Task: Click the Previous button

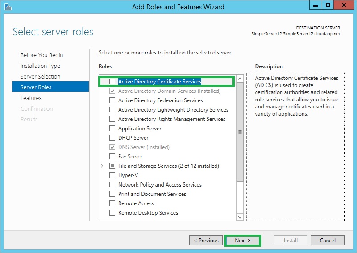Action: 206,241
